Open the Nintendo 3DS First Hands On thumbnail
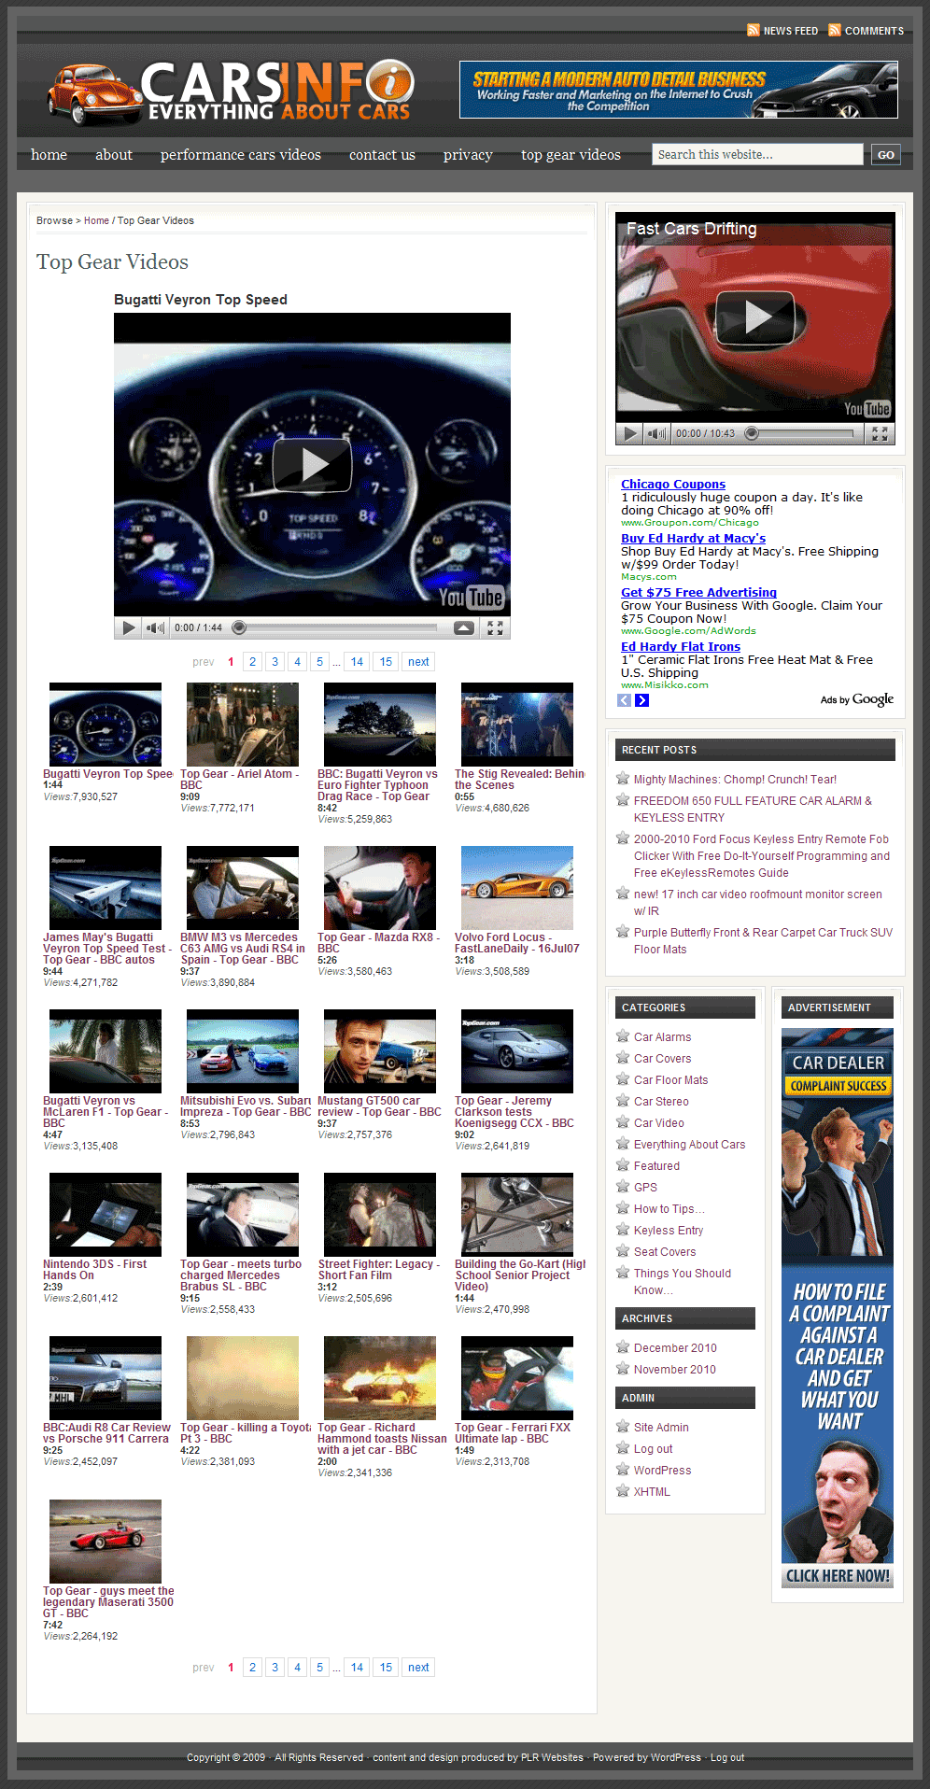Image resolution: width=930 pixels, height=1789 pixels. coord(106,1215)
